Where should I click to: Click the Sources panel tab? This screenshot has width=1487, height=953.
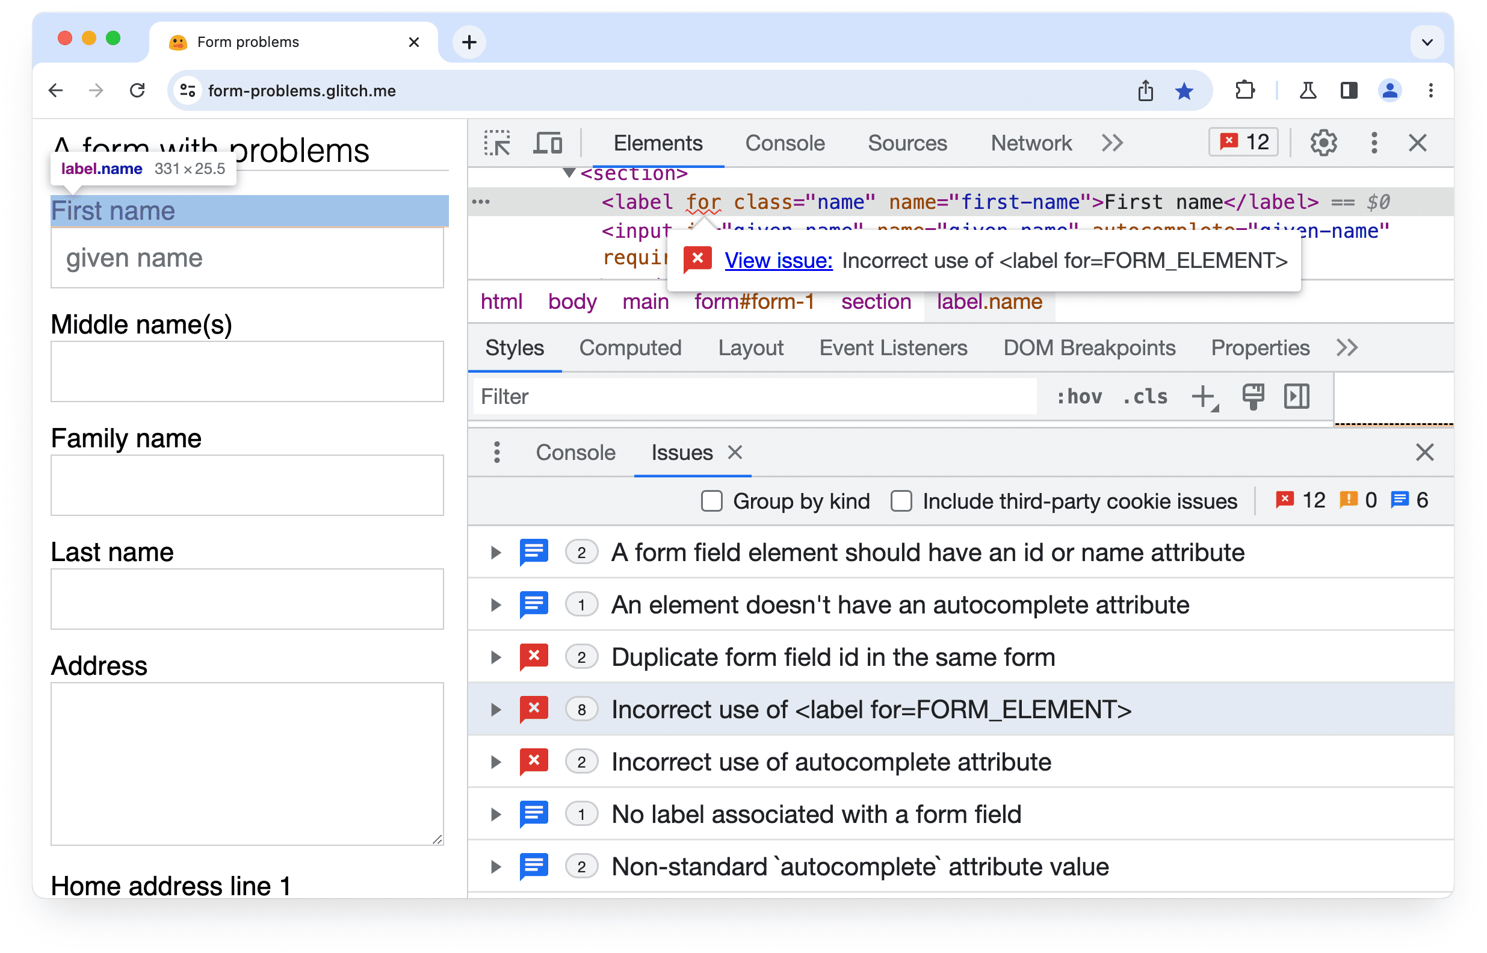coord(908,142)
